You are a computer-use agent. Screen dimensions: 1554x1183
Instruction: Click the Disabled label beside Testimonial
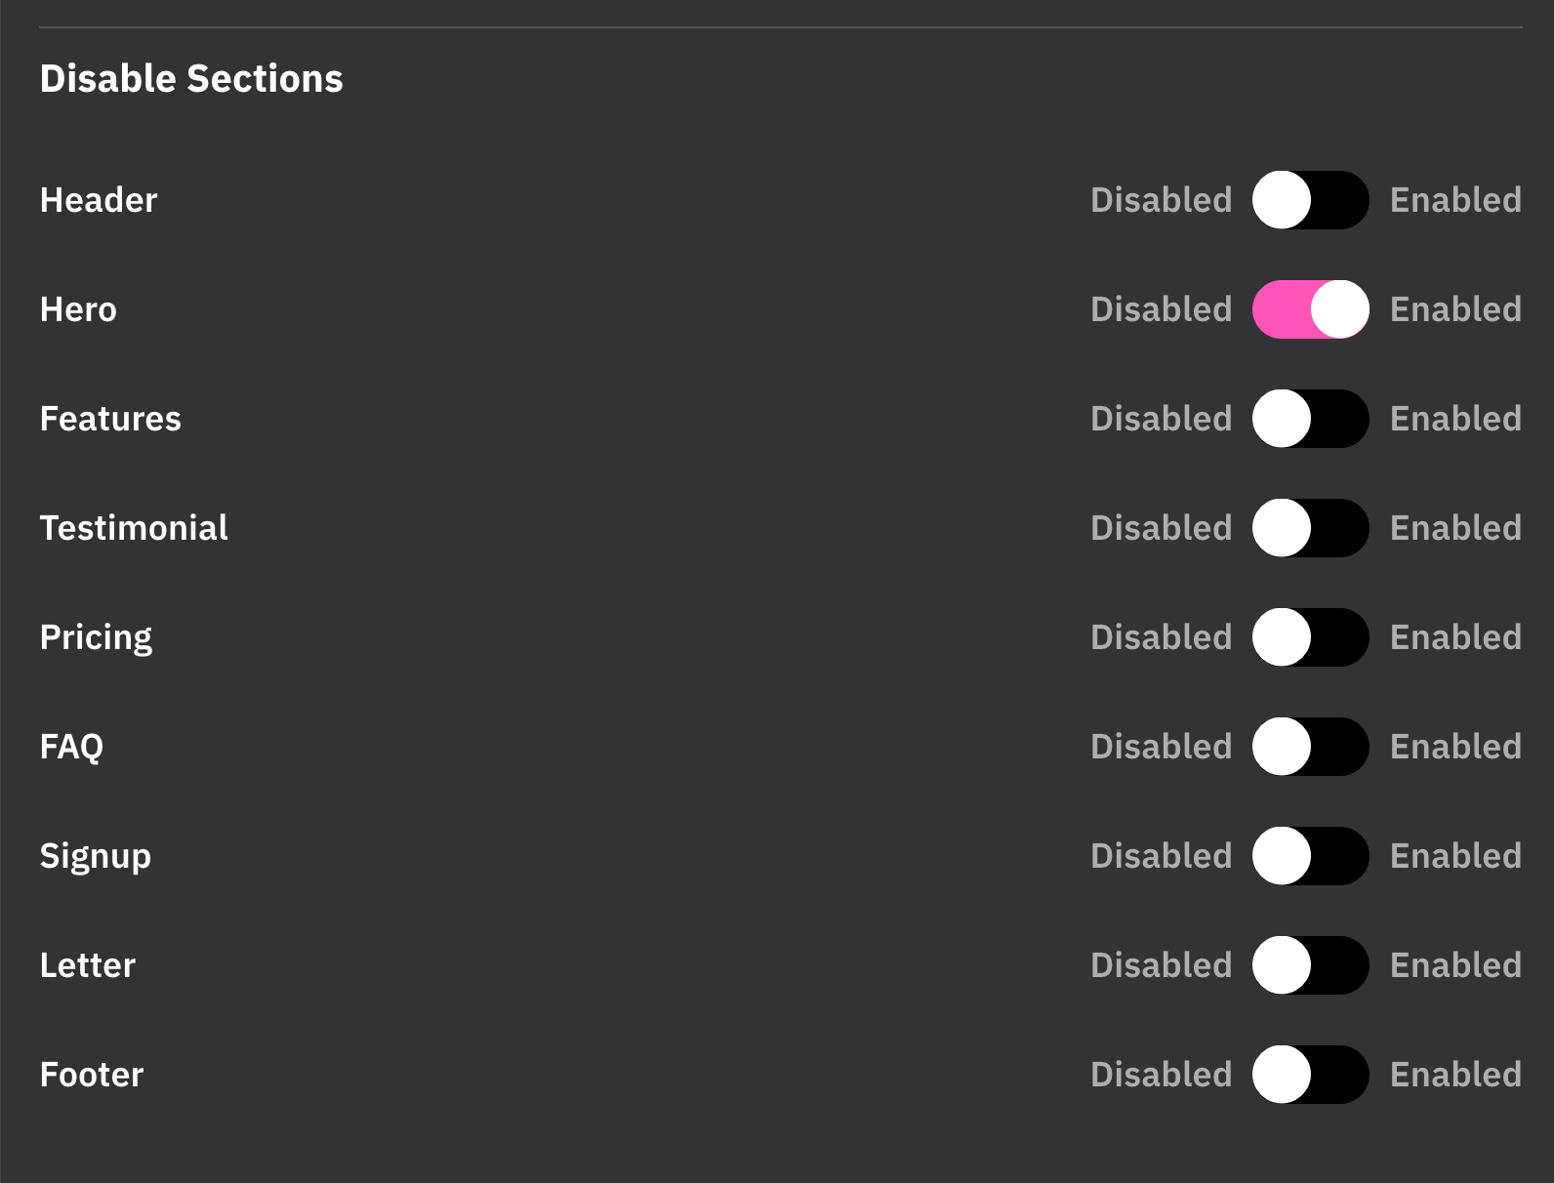tap(1161, 528)
